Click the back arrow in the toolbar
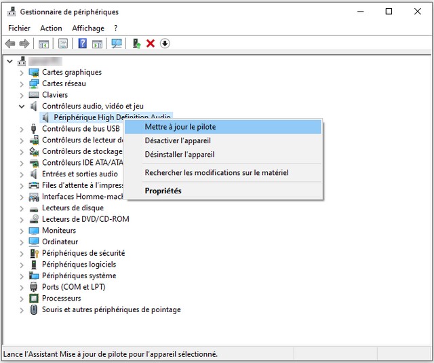This screenshot has width=434, height=363. click(x=10, y=43)
